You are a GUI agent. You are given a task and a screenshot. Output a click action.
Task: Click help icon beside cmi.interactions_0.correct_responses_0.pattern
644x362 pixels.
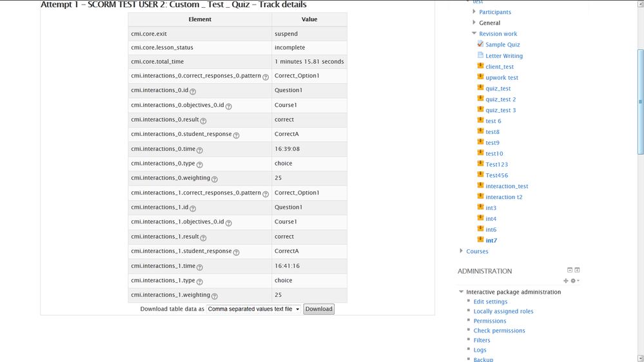[x=266, y=77]
